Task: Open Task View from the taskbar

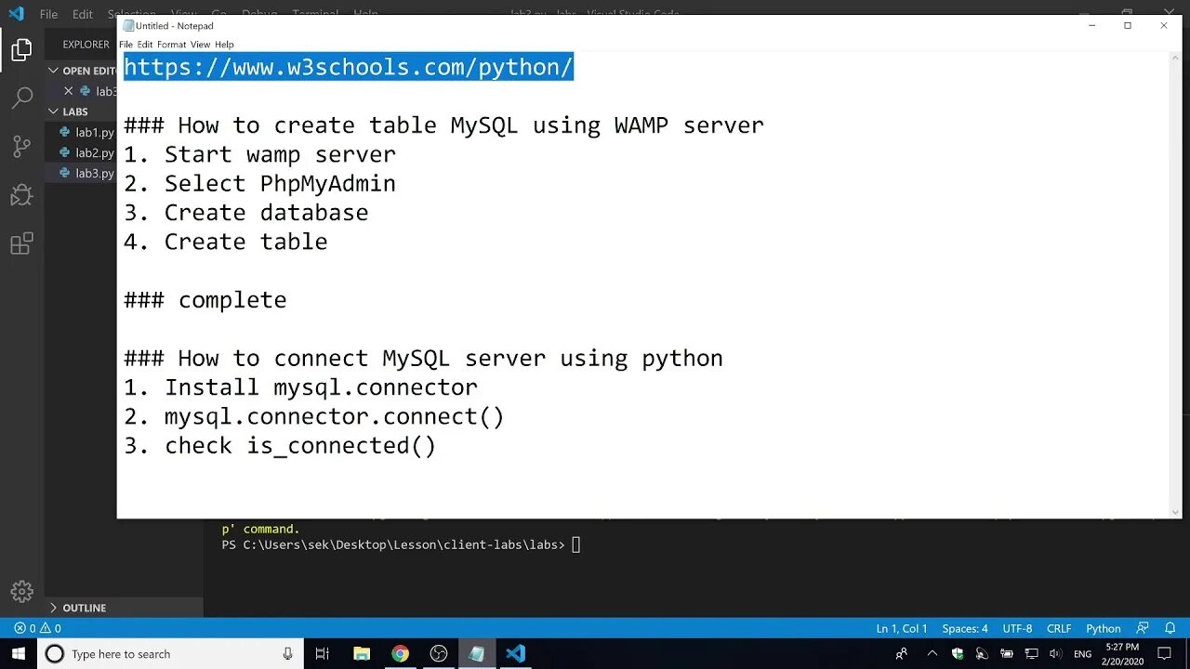Action: pyautogui.click(x=323, y=654)
